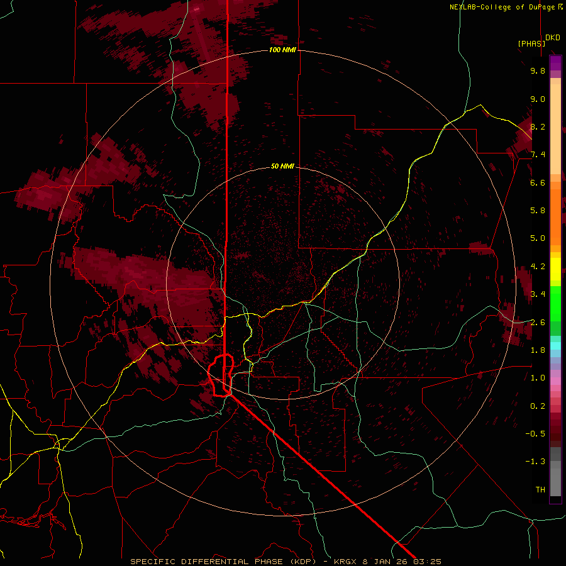
Task: Click the 6.6 scale value
Action: [x=538, y=182]
